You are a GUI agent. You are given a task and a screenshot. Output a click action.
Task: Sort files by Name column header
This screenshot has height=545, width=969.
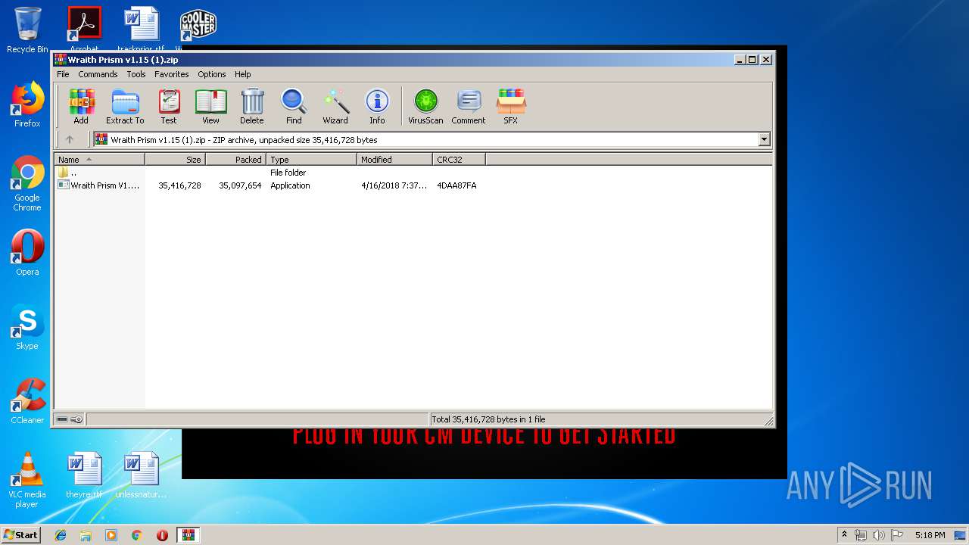click(99, 160)
